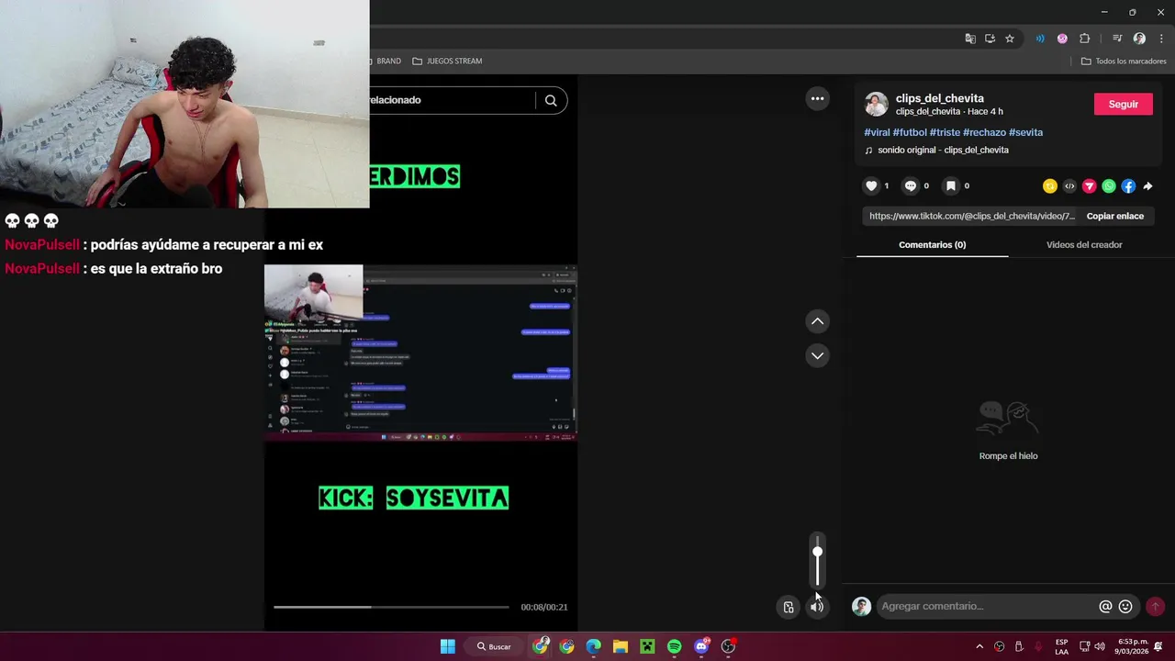Open the #rechazo hashtag
The width and height of the screenshot is (1175, 661).
click(984, 132)
